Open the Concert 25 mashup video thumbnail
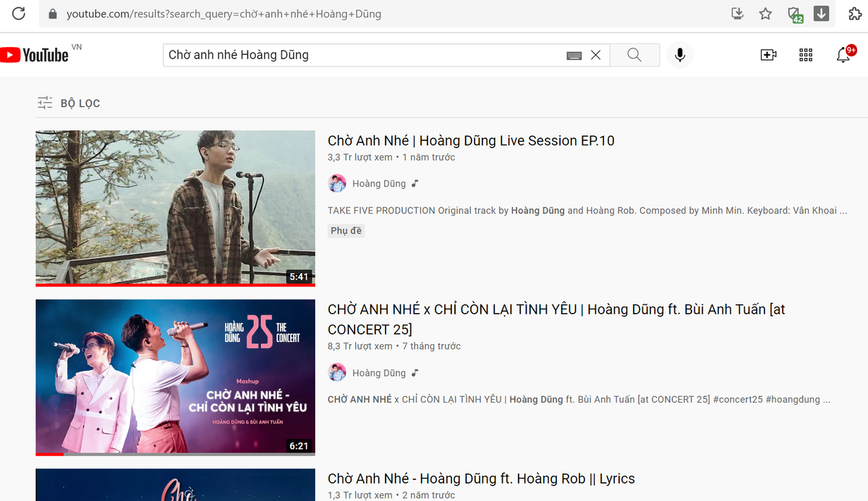 click(175, 377)
